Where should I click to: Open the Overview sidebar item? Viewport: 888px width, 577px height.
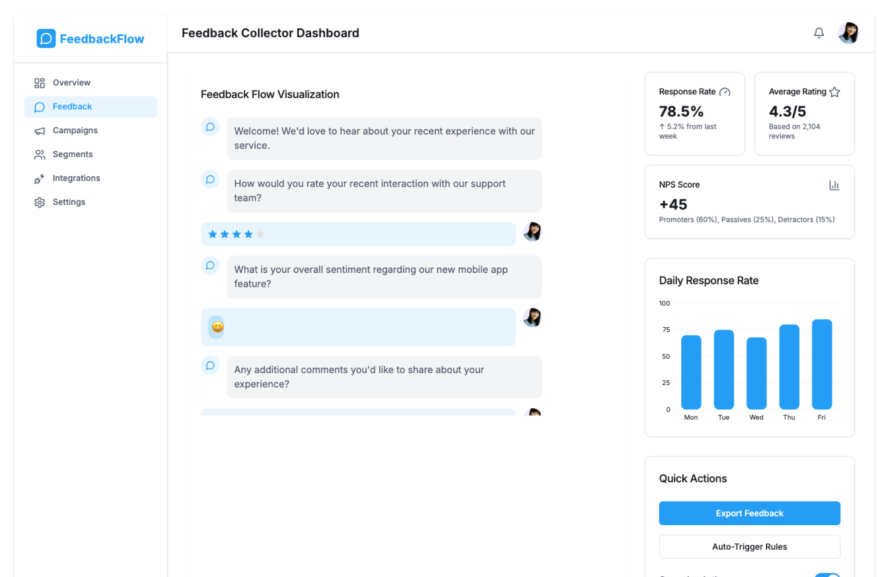(x=72, y=83)
